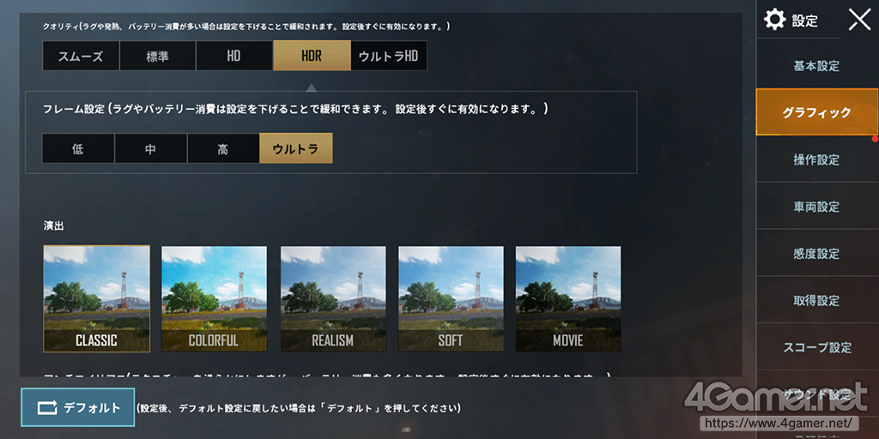Set frame rate to 高
This screenshot has width=879, height=439.
tap(223, 148)
